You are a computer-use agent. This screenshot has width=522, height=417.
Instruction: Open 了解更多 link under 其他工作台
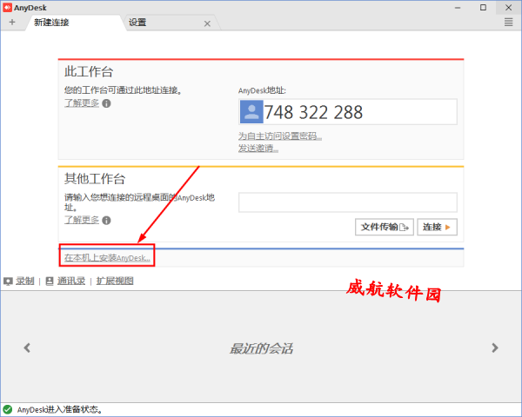82,220
